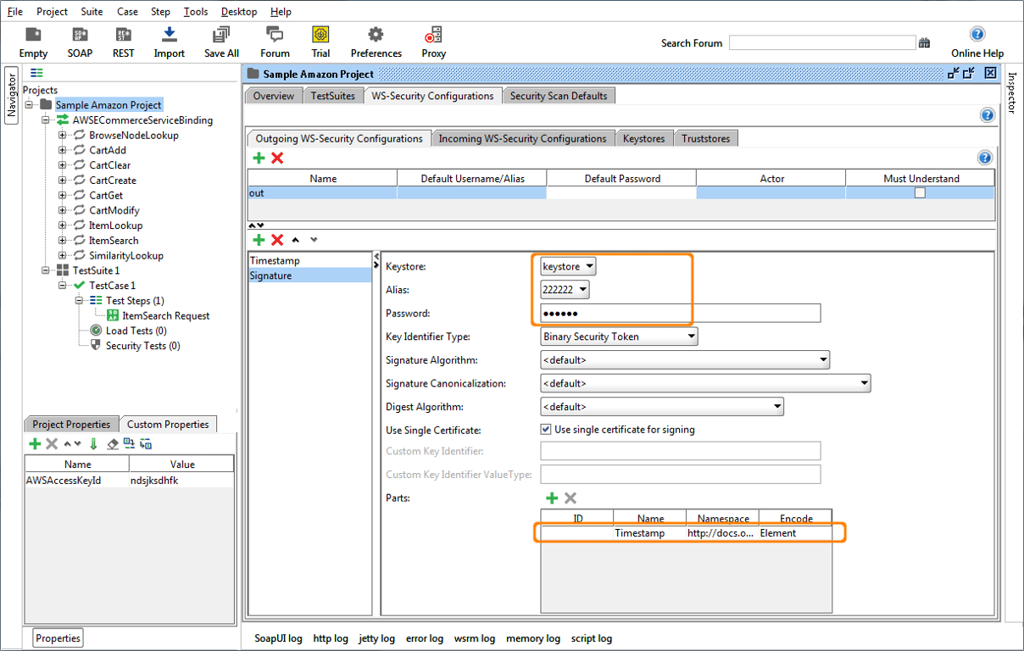This screenshot has height=651, width=1024.
Task: Collapse the TestSuite 1 node
Action: (x=46, y=270)
